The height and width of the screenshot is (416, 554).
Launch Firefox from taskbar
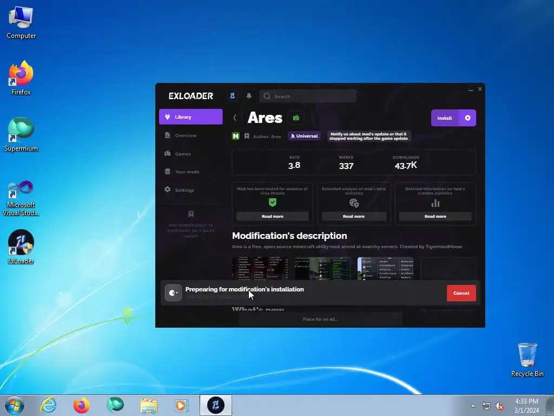pos(82,405)
